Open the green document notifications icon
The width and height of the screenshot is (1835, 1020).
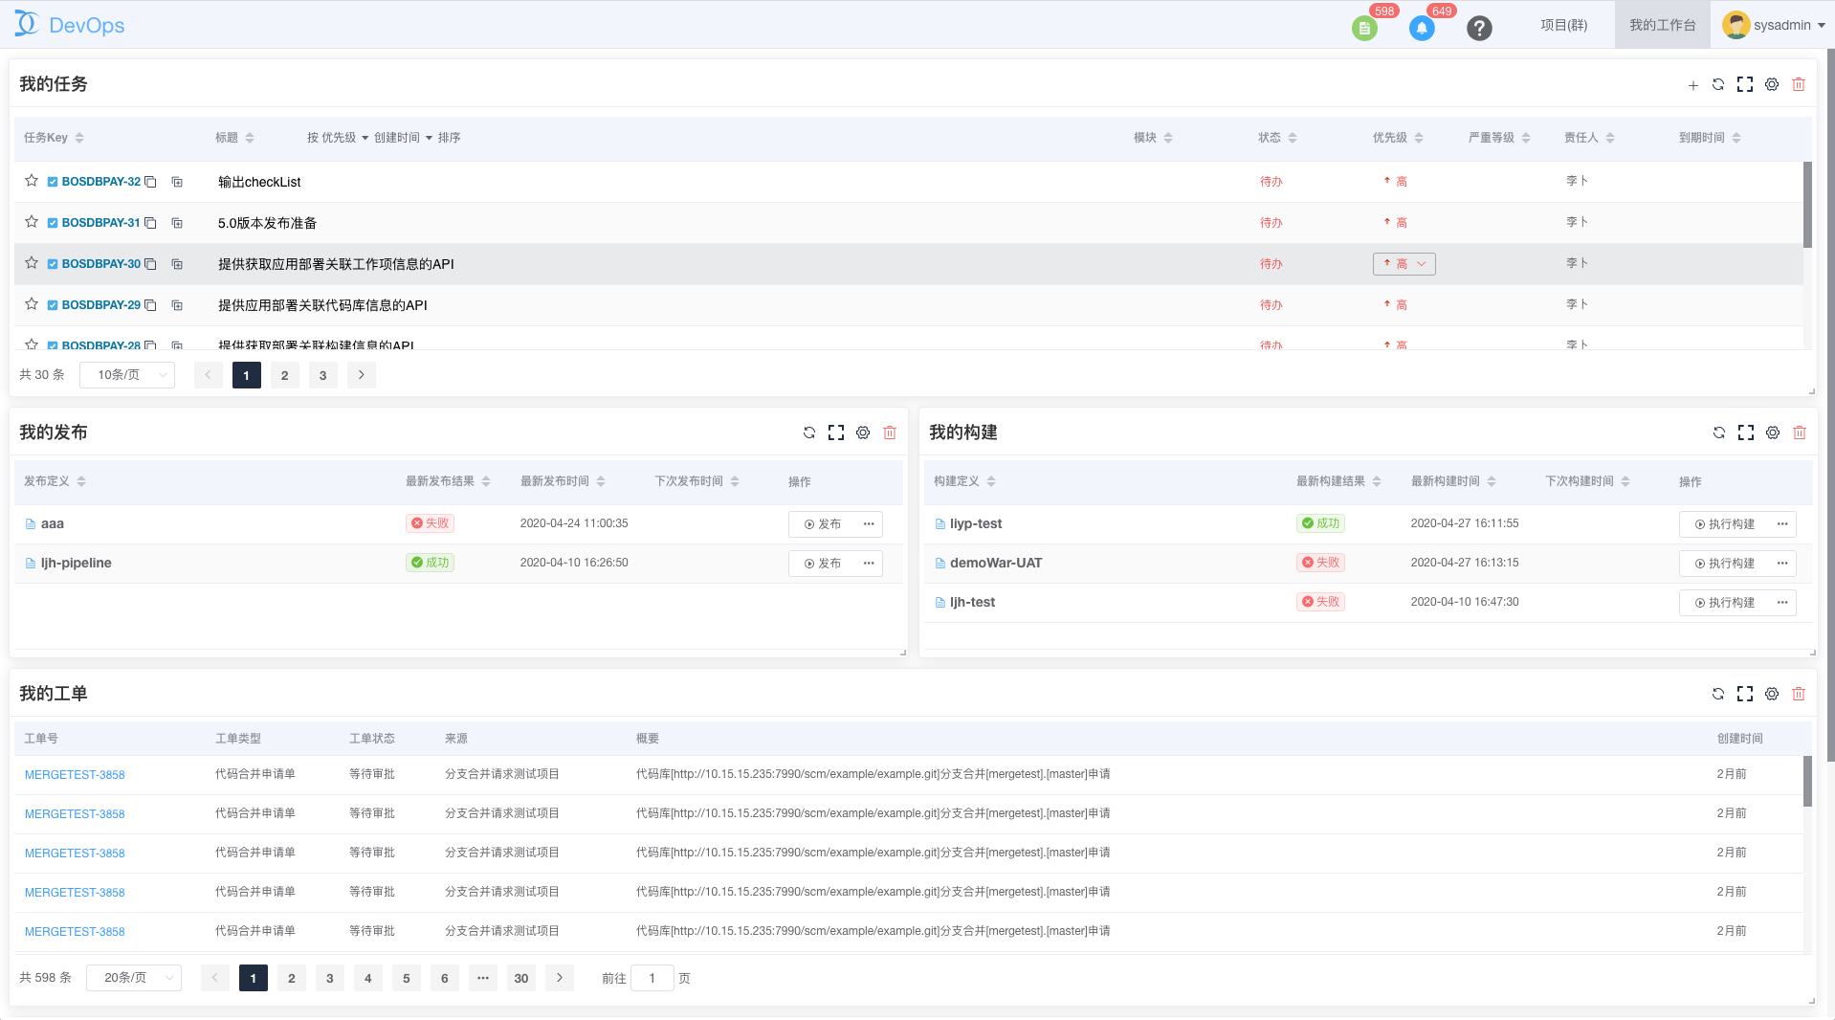[x=1364, y=28]
